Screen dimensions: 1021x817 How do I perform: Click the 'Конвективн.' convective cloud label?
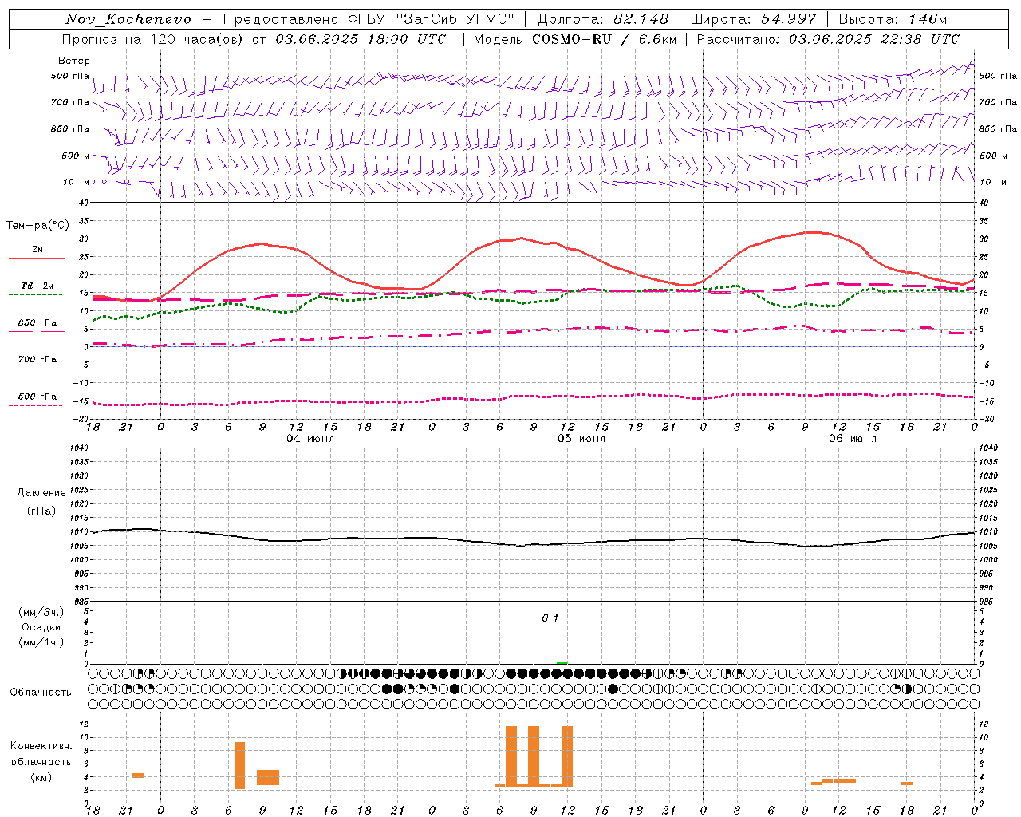pyautogui.click(x=41, y=745)
